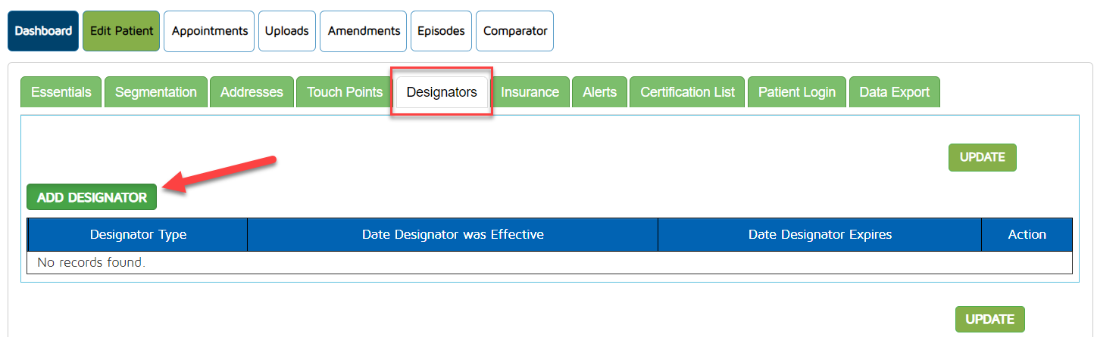
Task: Click the UPDATE button above the table
Action: pyautogui.click(x=982, y=157)
